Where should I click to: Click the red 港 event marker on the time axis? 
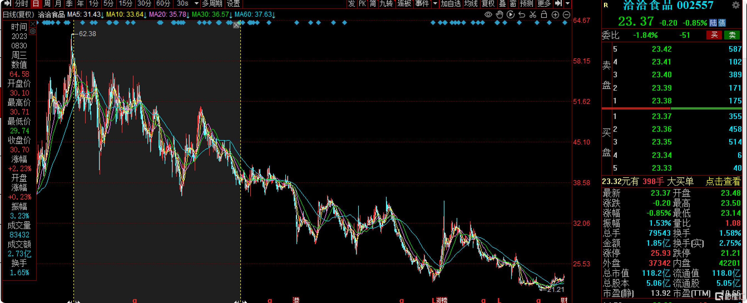(x=296, y=300)
